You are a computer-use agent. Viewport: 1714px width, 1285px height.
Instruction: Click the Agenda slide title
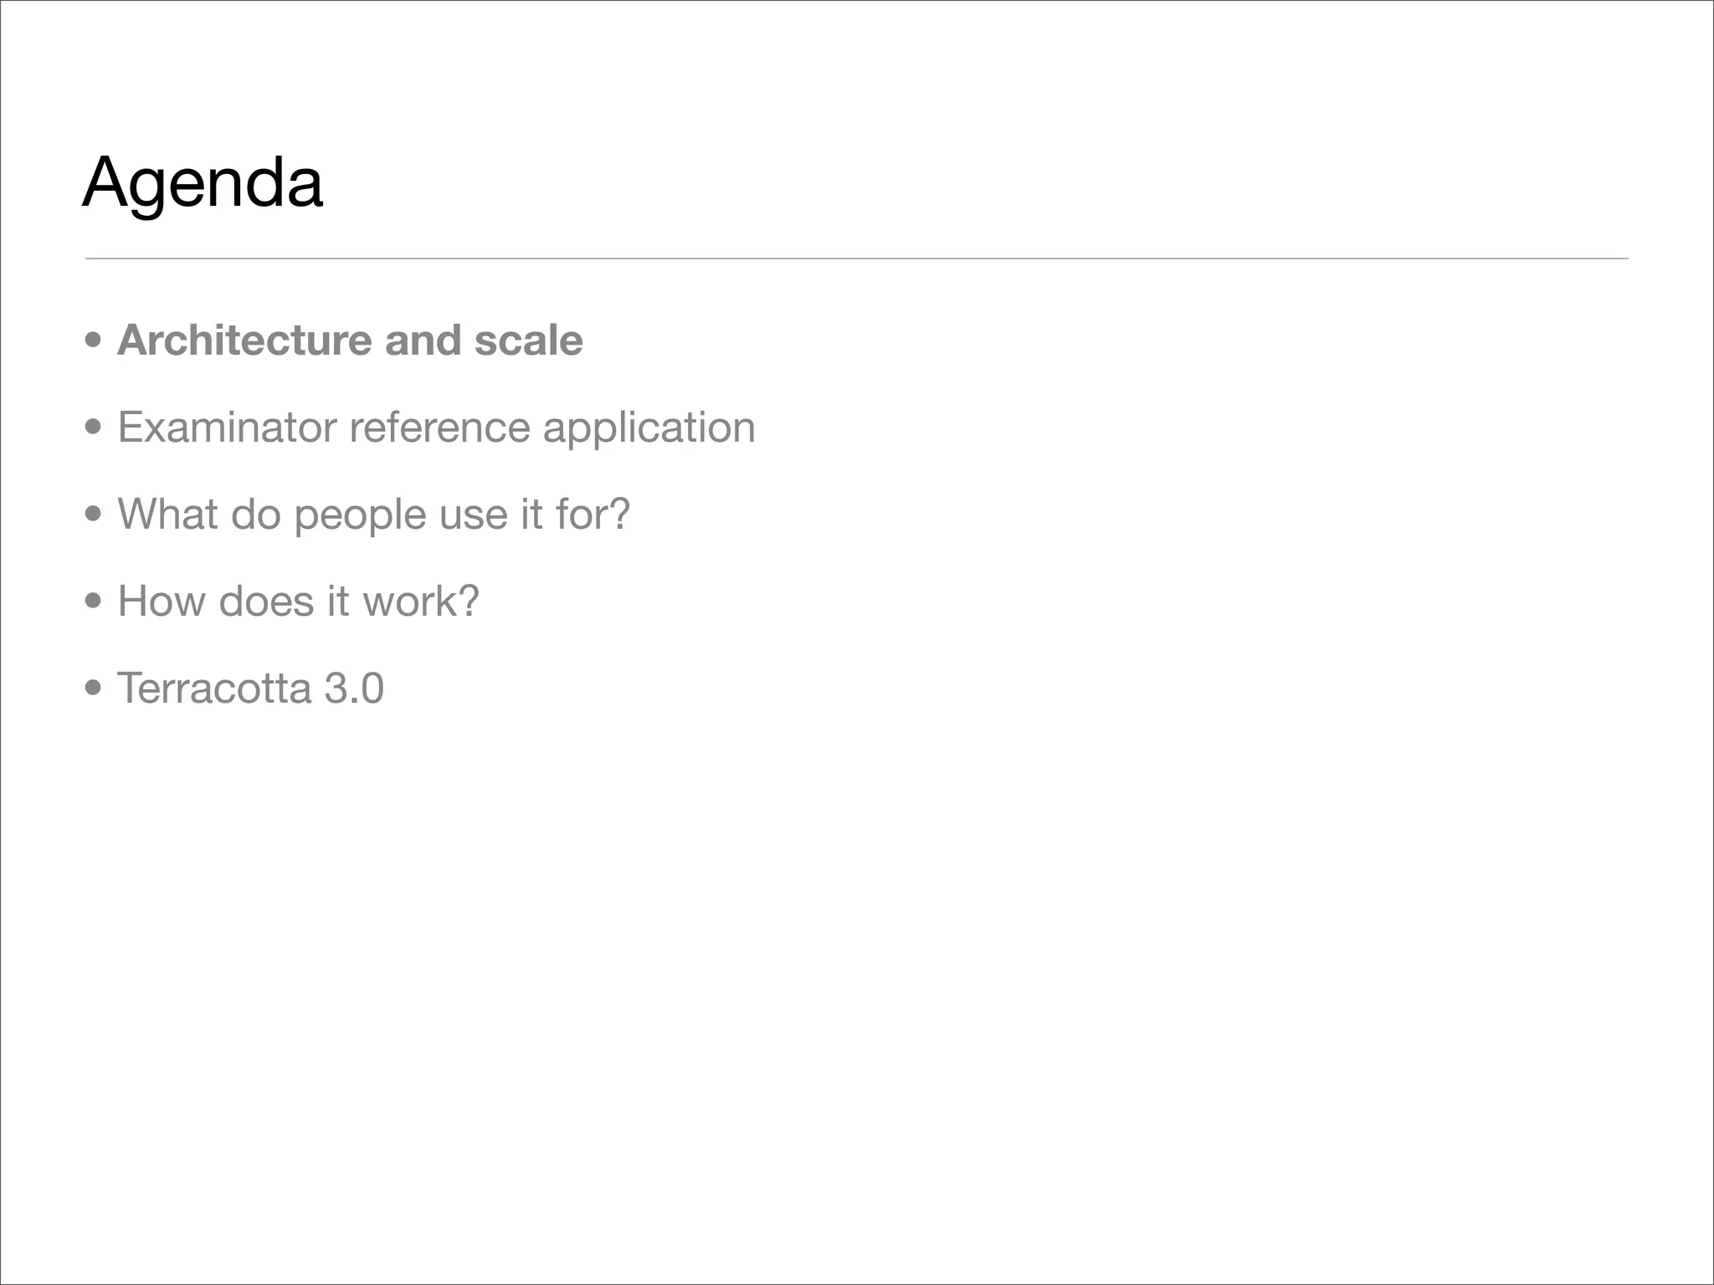pyautogui.click(x=203, y=182)
